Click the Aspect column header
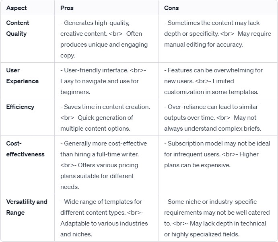 [16, 8]
